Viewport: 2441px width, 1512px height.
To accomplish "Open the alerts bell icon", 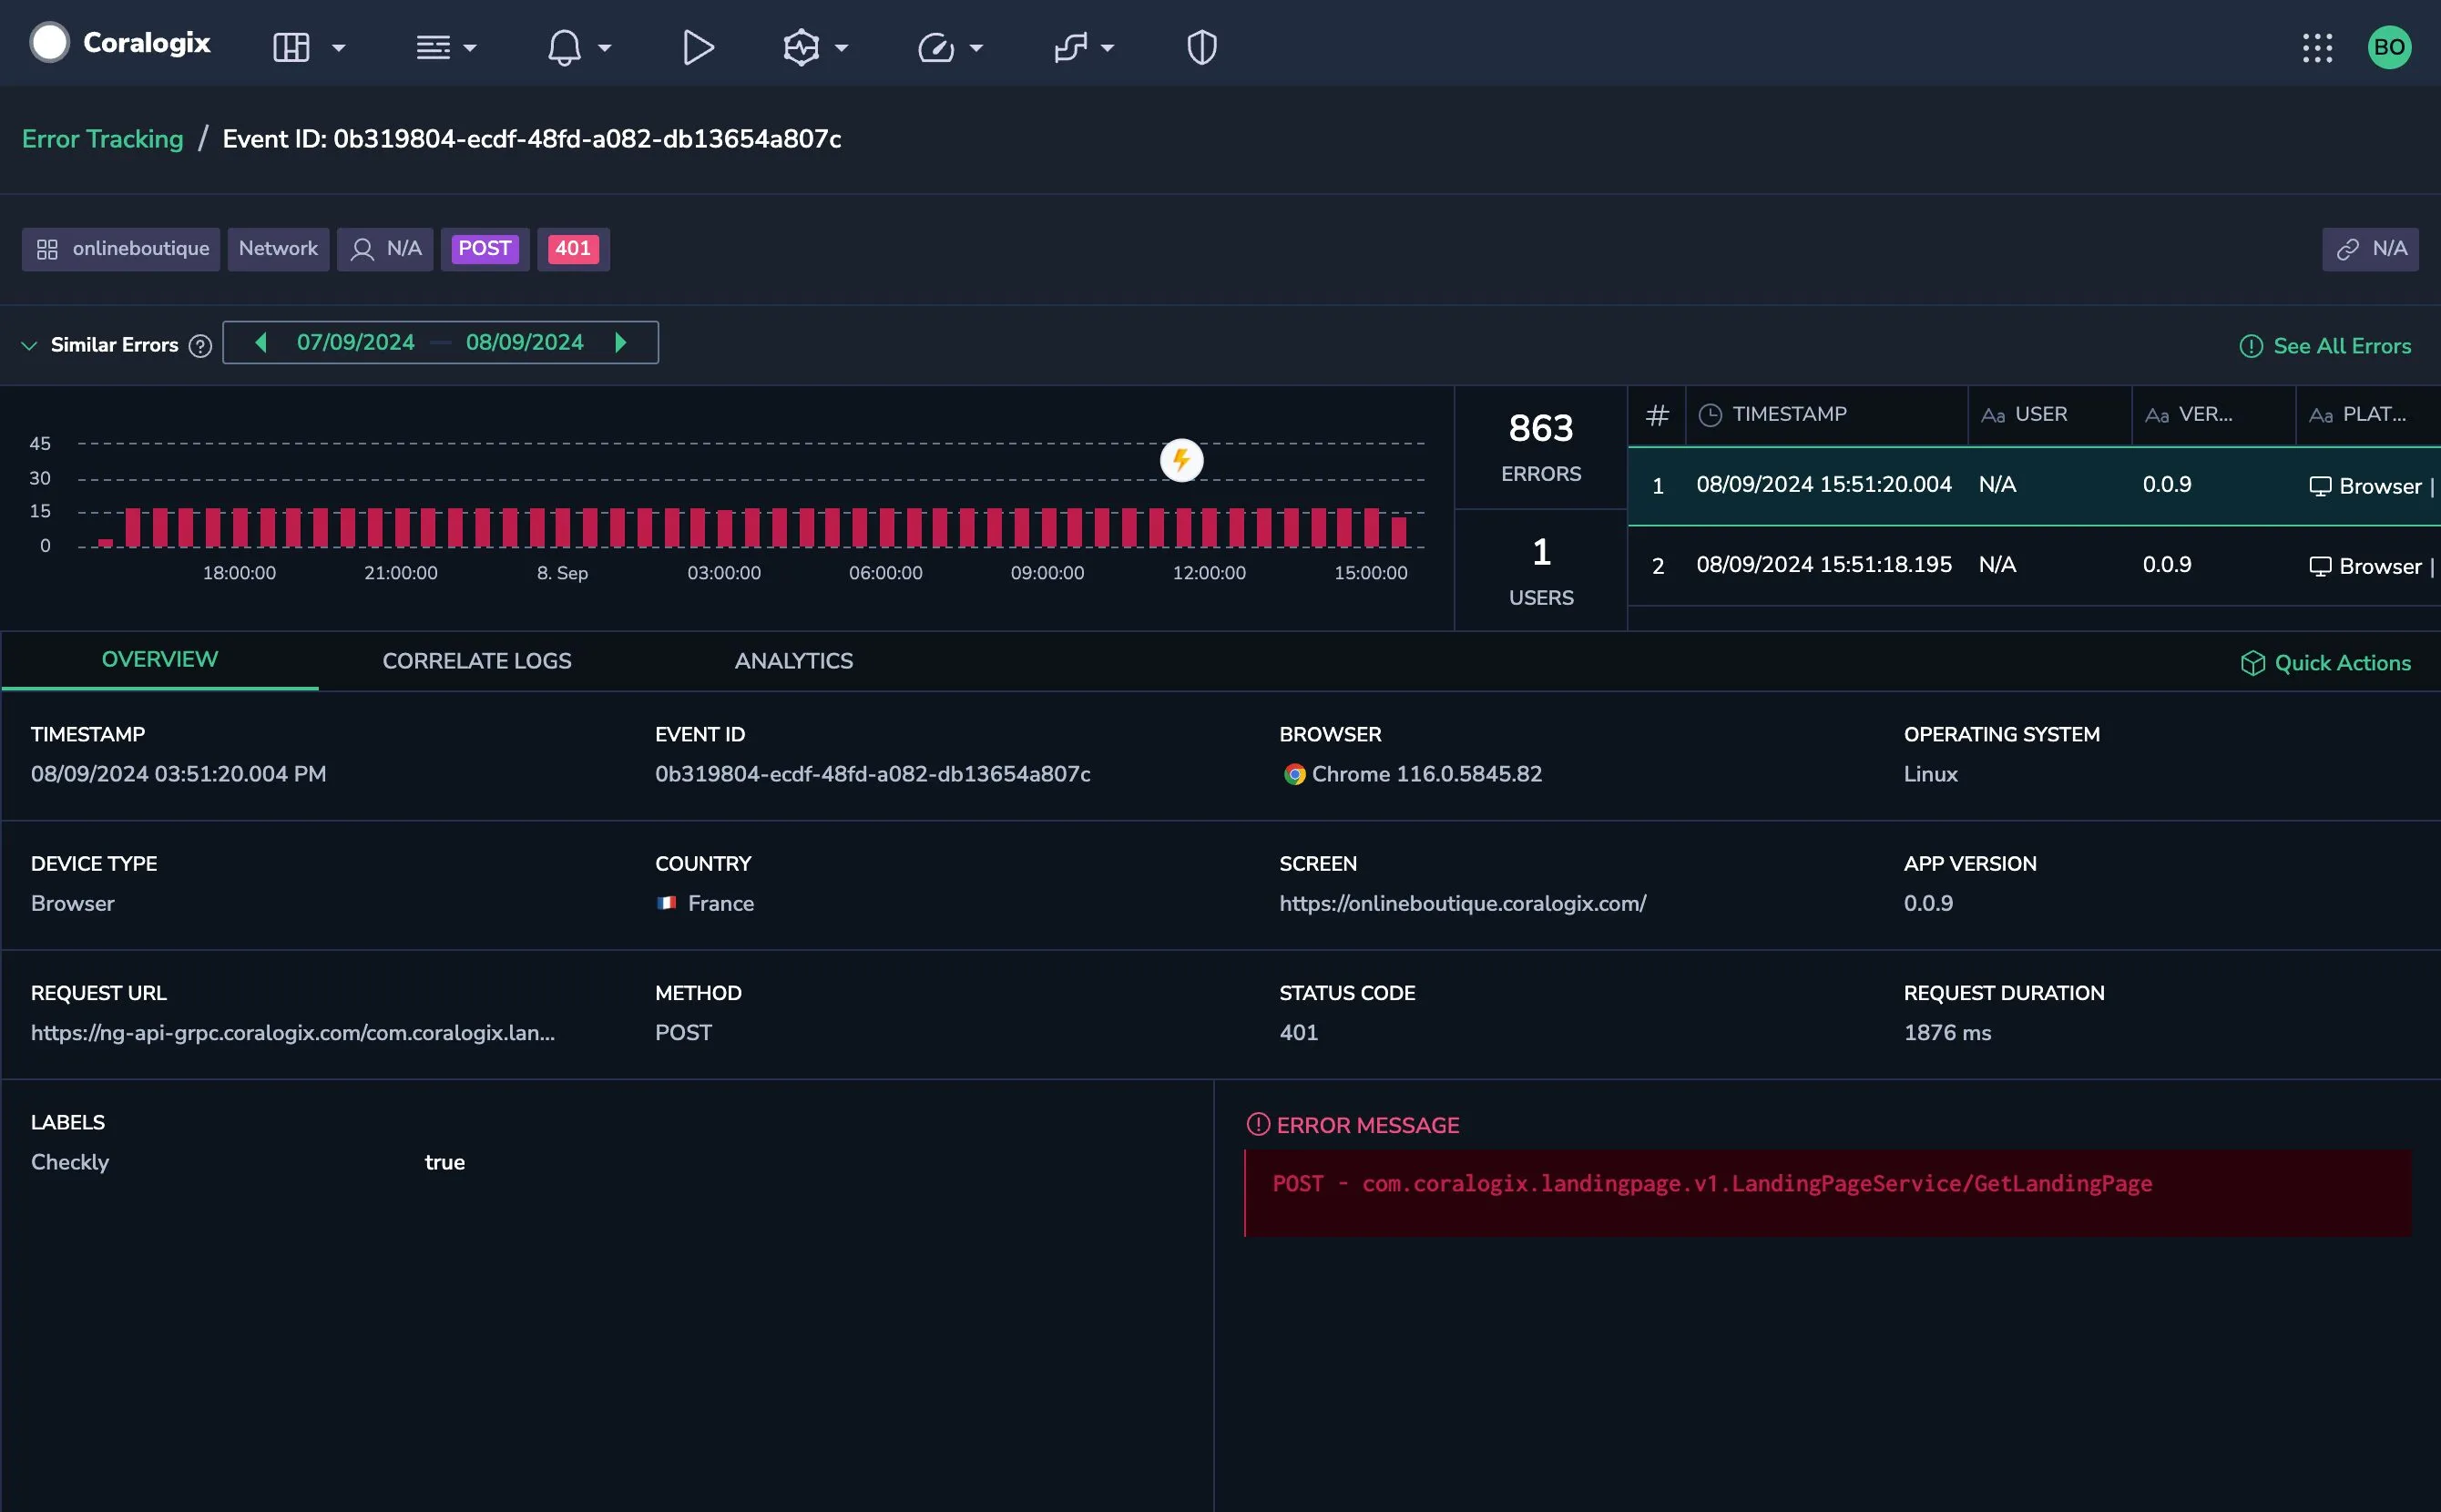I will pos(564,47).
